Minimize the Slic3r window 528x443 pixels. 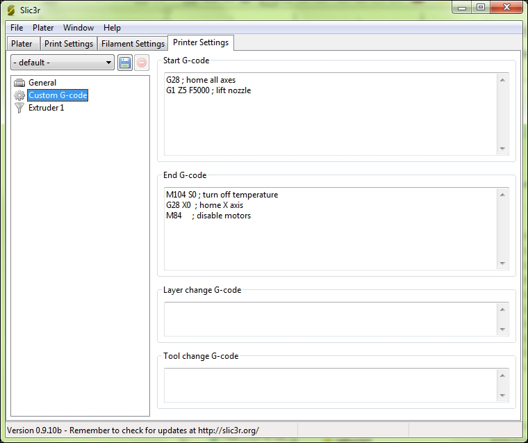click(462, 8)
